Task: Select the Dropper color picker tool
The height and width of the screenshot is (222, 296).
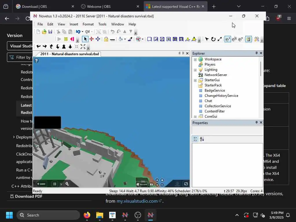Action: [x=130, y=39]
